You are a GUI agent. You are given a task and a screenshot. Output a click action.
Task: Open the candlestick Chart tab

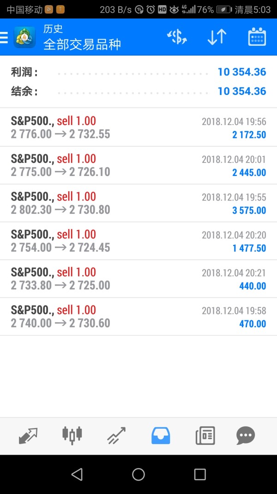(x=72, y=435)
